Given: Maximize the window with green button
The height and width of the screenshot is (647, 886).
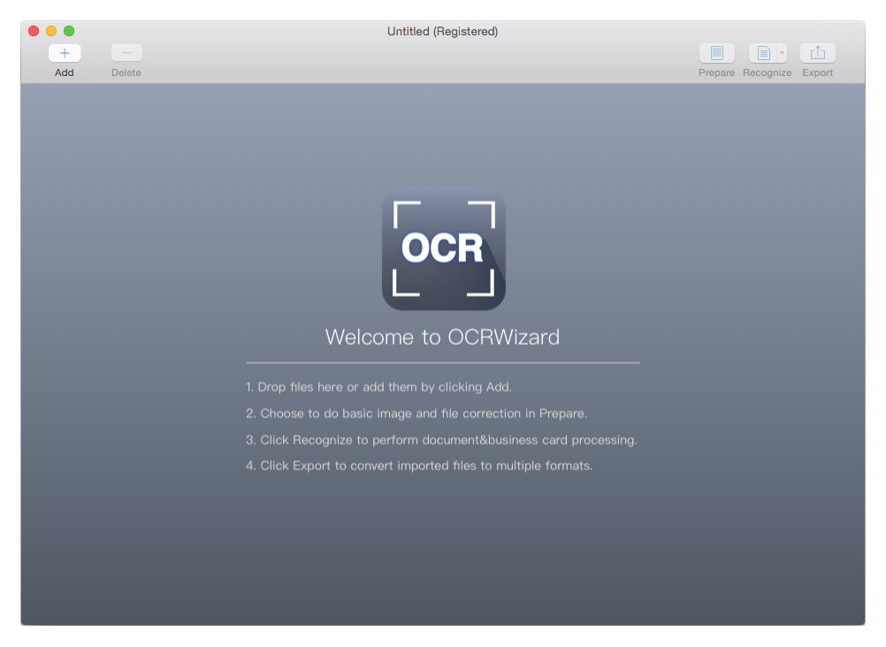Looking at the screenshot, I should click(69, 31).
